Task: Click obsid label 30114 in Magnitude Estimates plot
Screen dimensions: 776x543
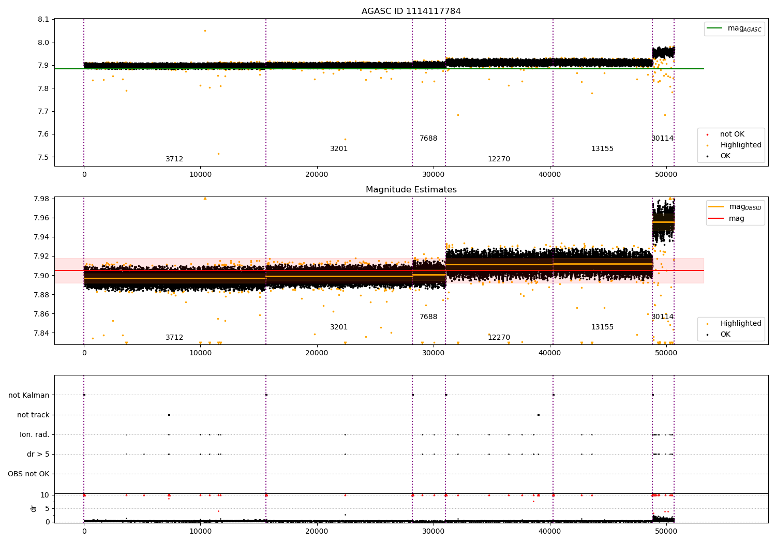Action: pyautogui.click(x=663, y=317)
